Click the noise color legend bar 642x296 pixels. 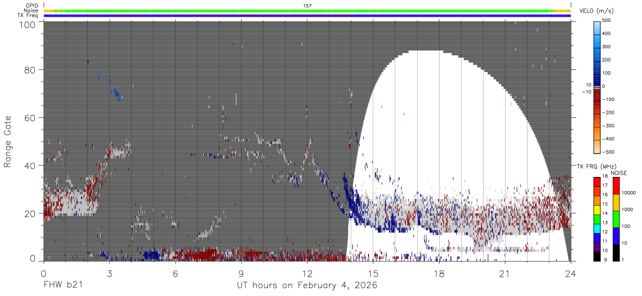coord(616,219)
